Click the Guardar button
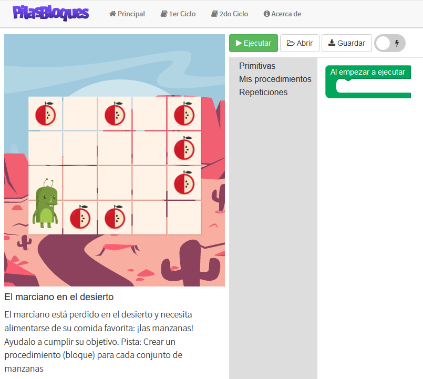Image resolution: width=423 pixels, height=379 pixels. pyautogui.click(x=347, y=43)
